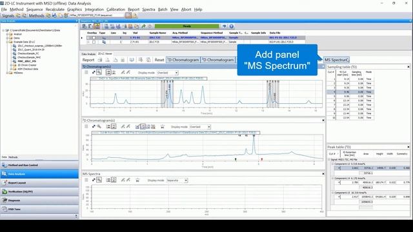The image size is (413, 232).
Task: Switch to the 2D-LC Viewer tab
Action: (x=105, y=53)
